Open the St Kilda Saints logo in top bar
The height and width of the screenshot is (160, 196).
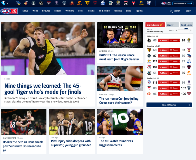(x=126, y=3)
